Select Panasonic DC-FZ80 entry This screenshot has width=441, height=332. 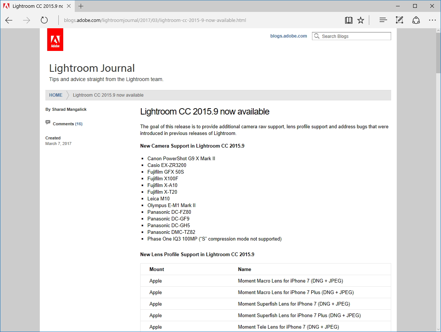[169, 212]
